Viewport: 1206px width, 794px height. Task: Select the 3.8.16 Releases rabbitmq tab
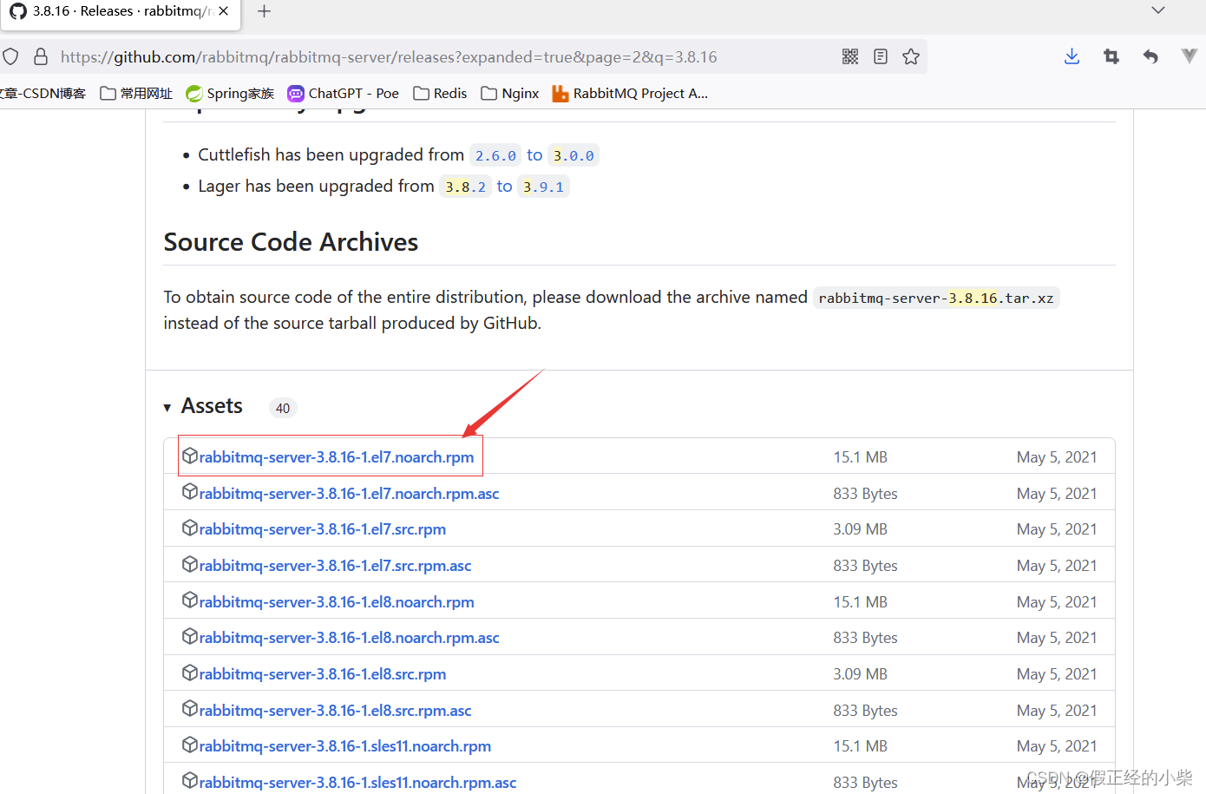[x=119, y=11]
